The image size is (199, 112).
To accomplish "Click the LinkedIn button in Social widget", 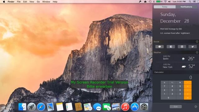I will click(x=182, y=47).
